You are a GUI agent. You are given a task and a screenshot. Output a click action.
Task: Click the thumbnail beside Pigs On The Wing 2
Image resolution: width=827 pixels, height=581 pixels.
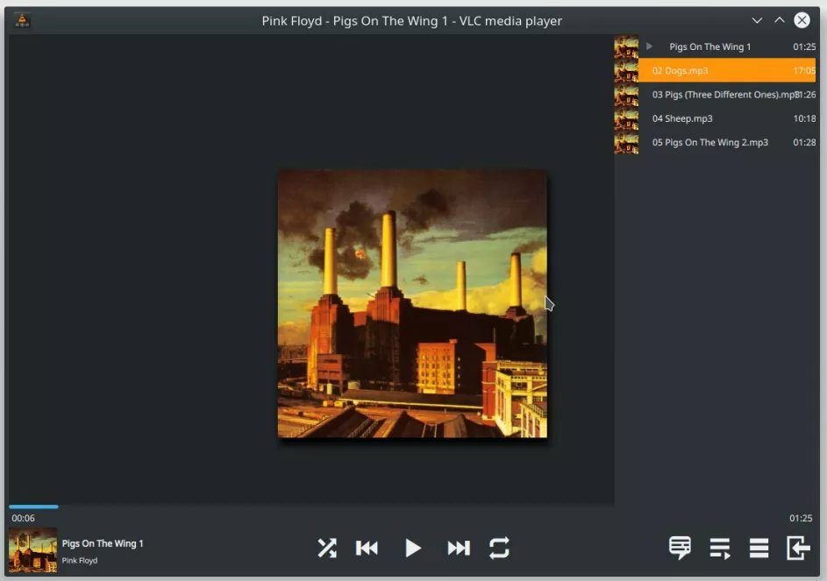tap(626, 142)
